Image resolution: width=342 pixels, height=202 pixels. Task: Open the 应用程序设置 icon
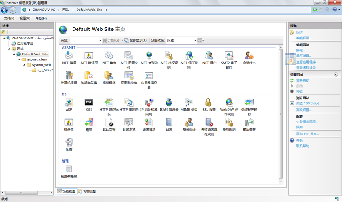click(x=149, y=76)
